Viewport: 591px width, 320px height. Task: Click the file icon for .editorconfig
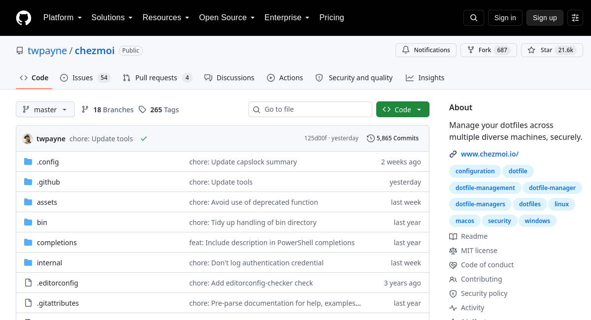(x=28, y=283)
